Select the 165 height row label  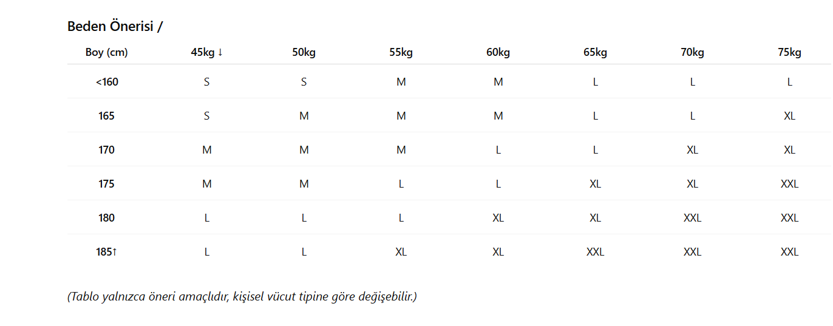[107, 116]
